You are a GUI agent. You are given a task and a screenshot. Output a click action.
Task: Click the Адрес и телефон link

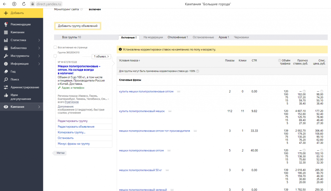pyautogui.click(x=73, y=88)
